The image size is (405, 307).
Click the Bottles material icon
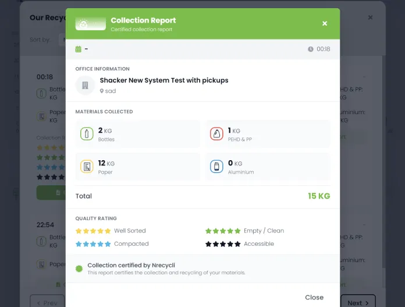click(x=87, y=134)
